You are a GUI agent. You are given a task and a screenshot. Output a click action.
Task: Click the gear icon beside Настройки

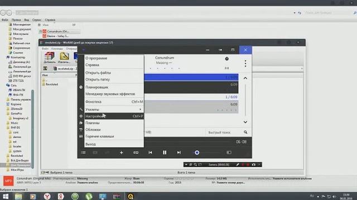tap(81, 116)
